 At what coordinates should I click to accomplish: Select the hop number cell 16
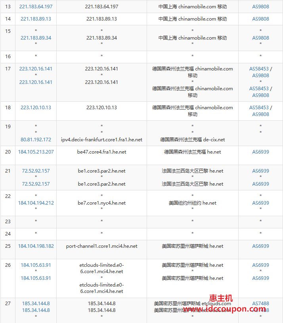tap(8, 57)
